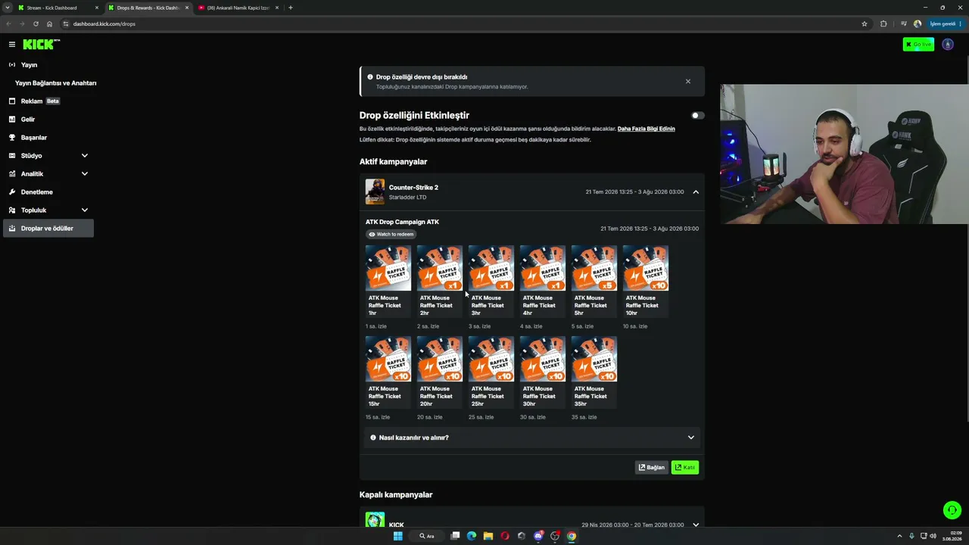Open the tab search dropdown
The width and height of the screenshot is (969, 545).
[7, 8]
